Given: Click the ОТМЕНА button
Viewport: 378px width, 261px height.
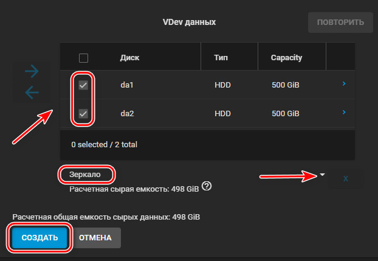Looking at the screenshot, I should [x=95, y=238].
